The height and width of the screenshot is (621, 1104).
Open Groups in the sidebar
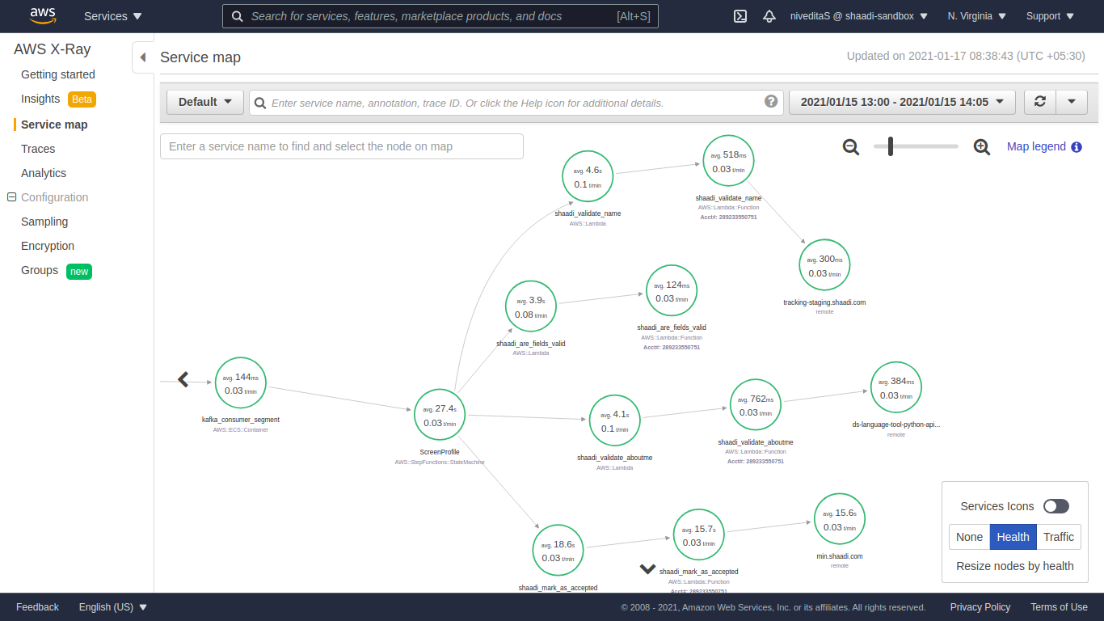coord(40,270)
